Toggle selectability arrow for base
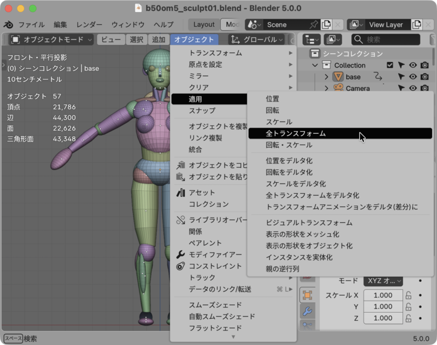Image resolution: width=437 pixels, height=345 pixels. (x=401, y=77)
